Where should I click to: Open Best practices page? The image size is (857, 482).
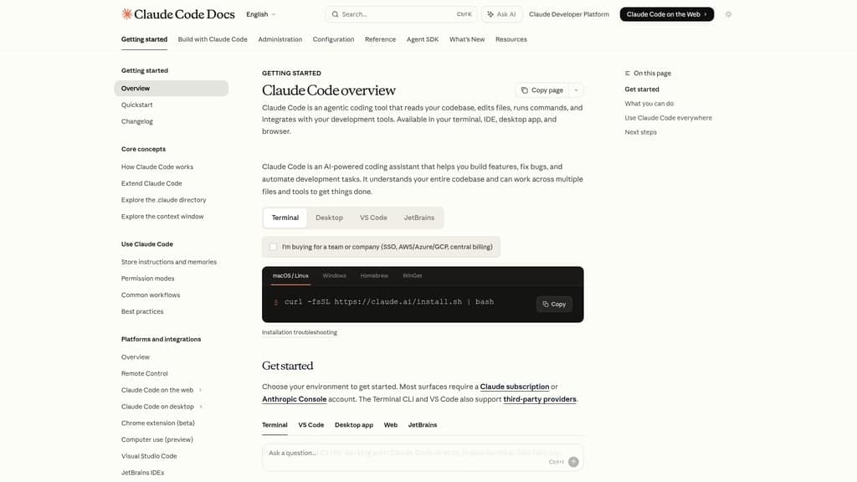point(142,311)
